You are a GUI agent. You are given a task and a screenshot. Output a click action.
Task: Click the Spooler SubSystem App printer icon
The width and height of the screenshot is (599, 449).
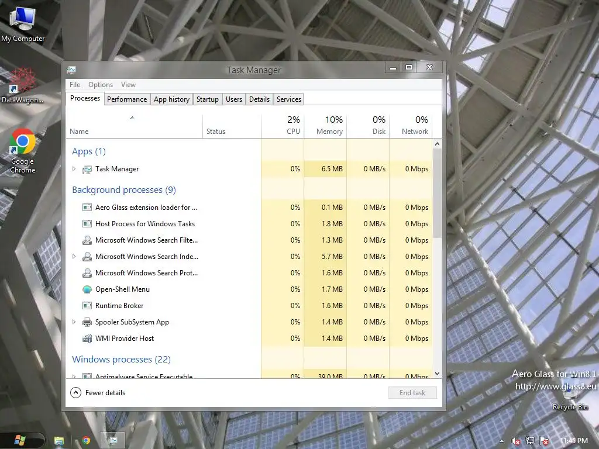coord(87,322)
